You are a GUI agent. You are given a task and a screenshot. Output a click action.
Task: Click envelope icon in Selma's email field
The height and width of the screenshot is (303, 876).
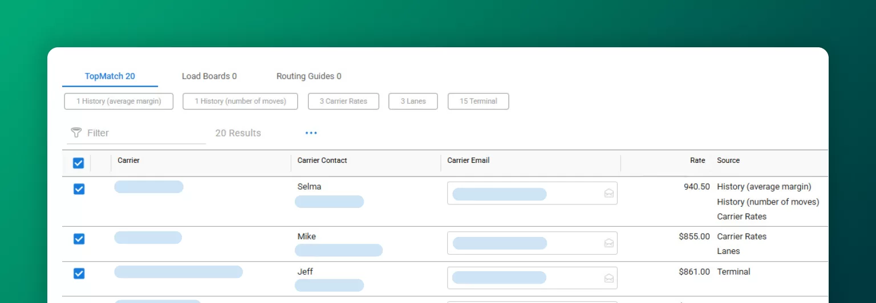tap(609, 194)
